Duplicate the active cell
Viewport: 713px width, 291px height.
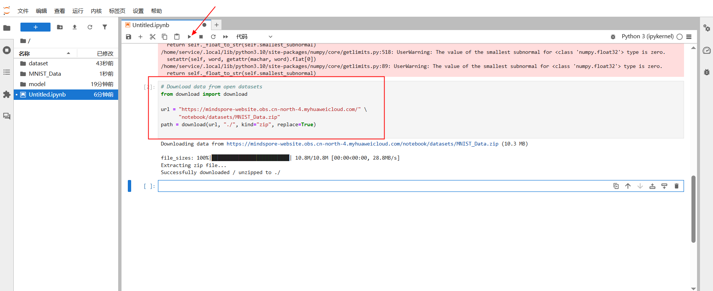pyautogui.click(x=616, y=186)
